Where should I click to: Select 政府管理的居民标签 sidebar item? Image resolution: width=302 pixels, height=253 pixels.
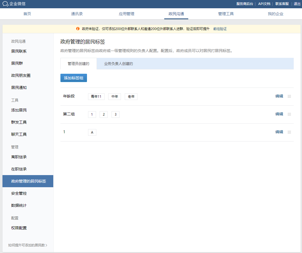coord(28,181)
